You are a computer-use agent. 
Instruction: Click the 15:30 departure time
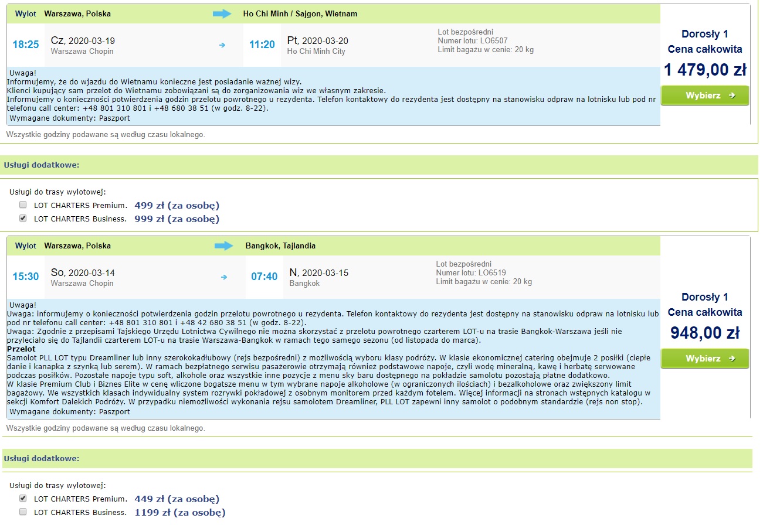26,277
